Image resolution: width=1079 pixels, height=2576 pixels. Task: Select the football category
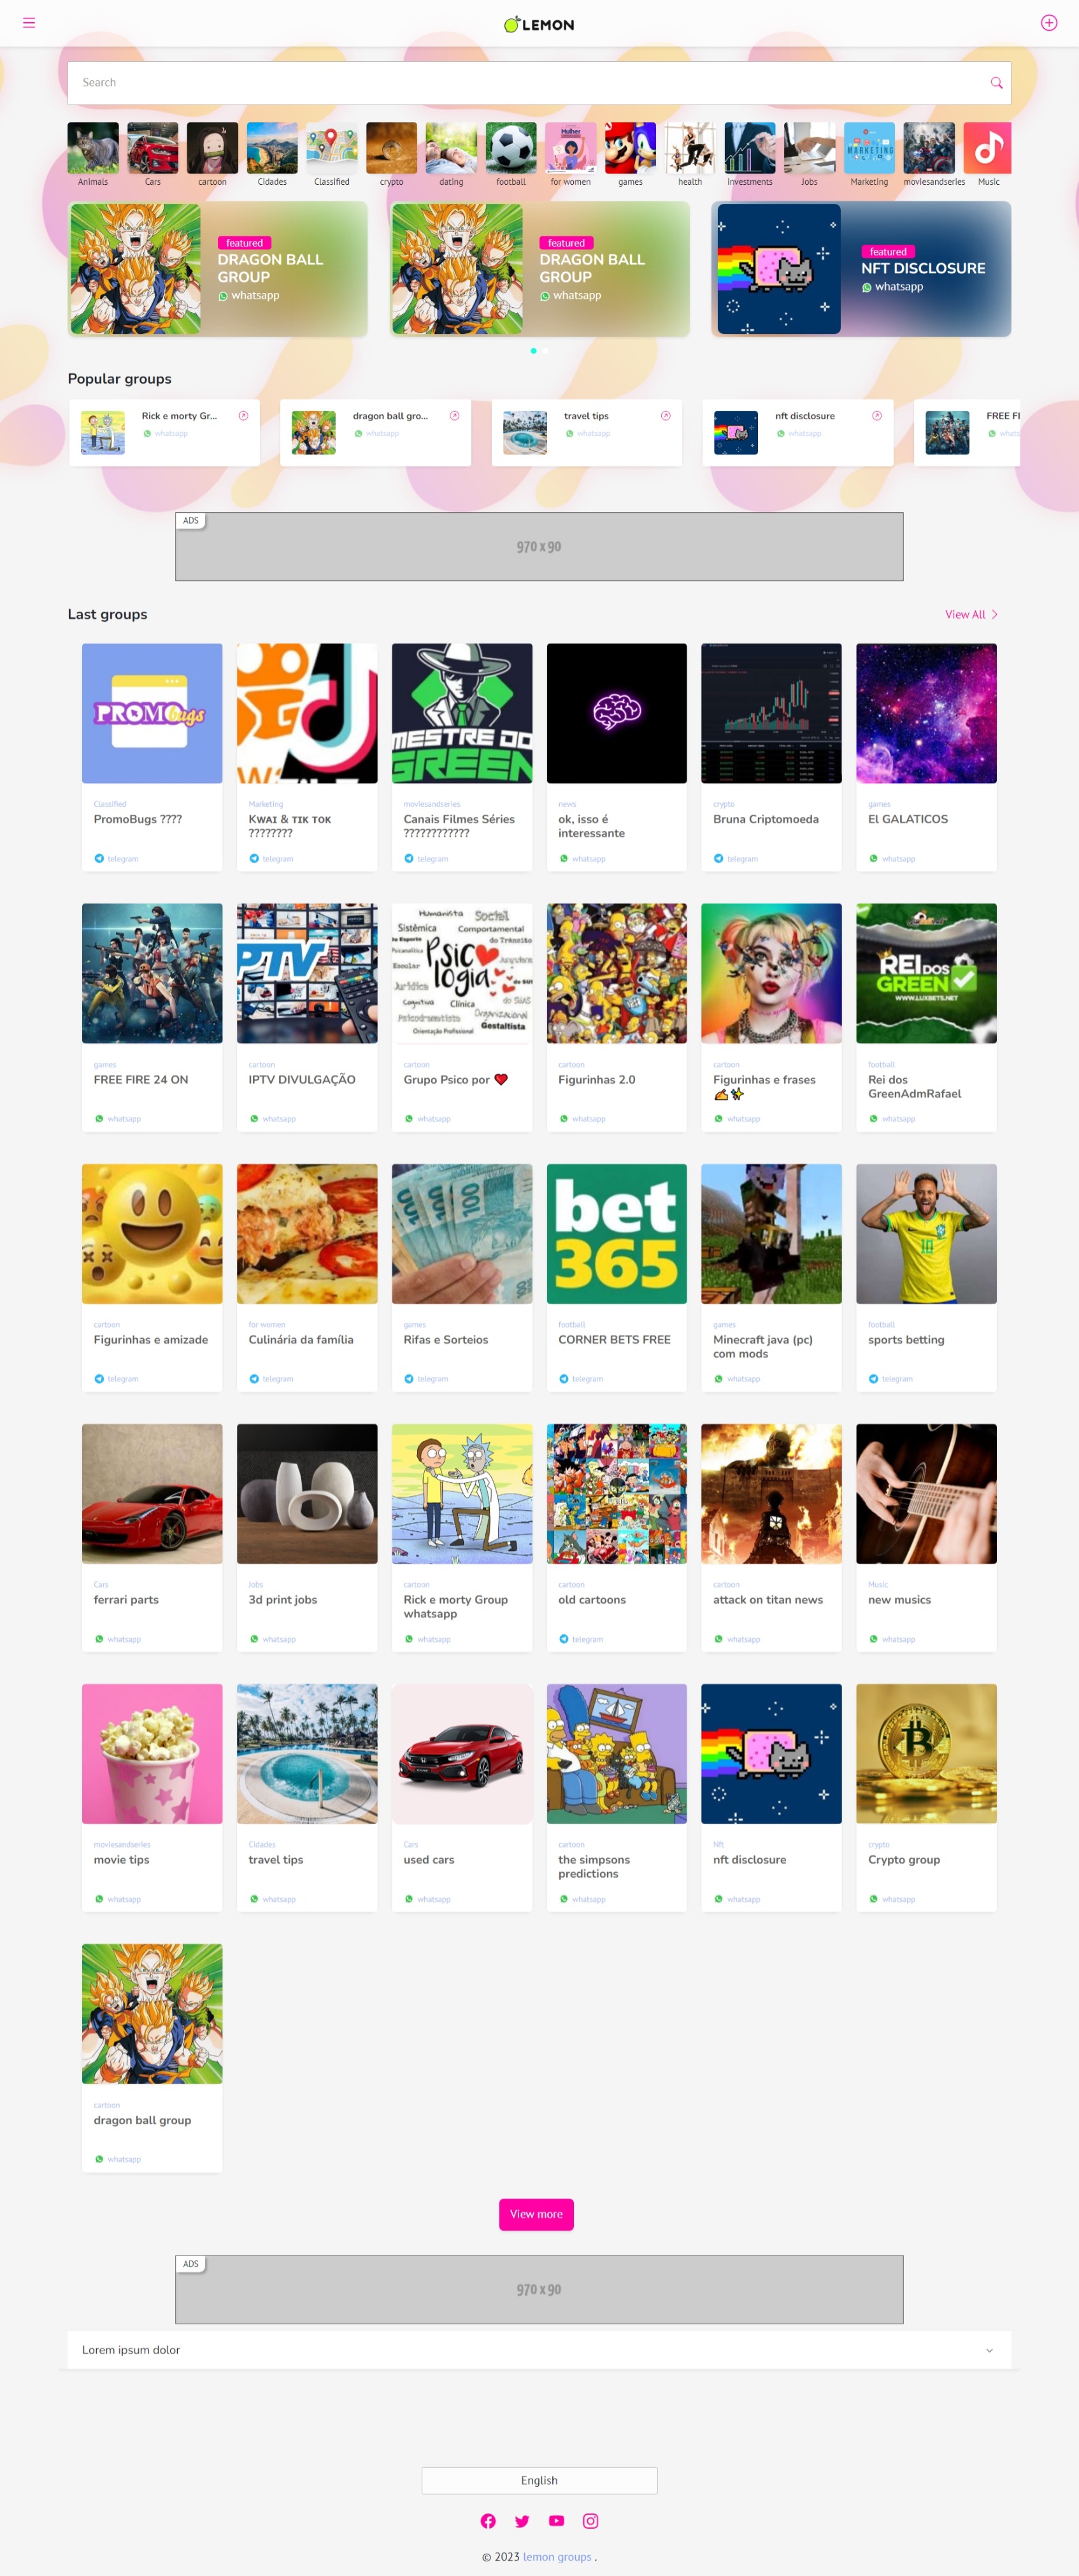pos(511,155)
